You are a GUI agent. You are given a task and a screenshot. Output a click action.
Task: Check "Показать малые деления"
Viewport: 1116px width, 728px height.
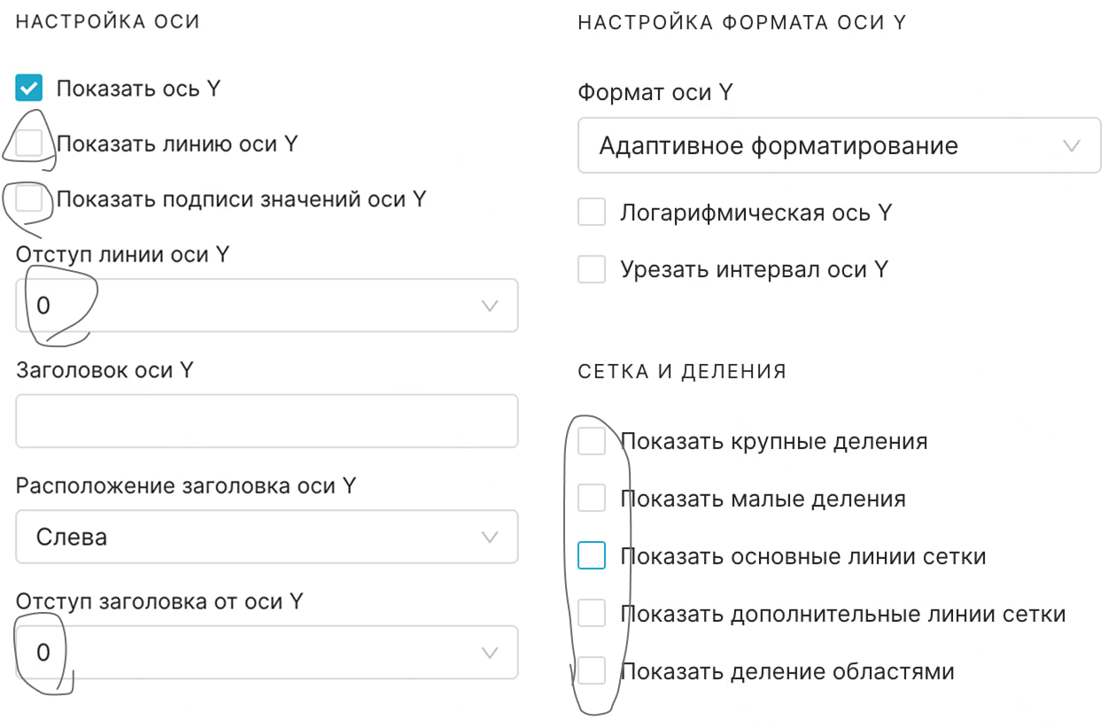[592, 498]
